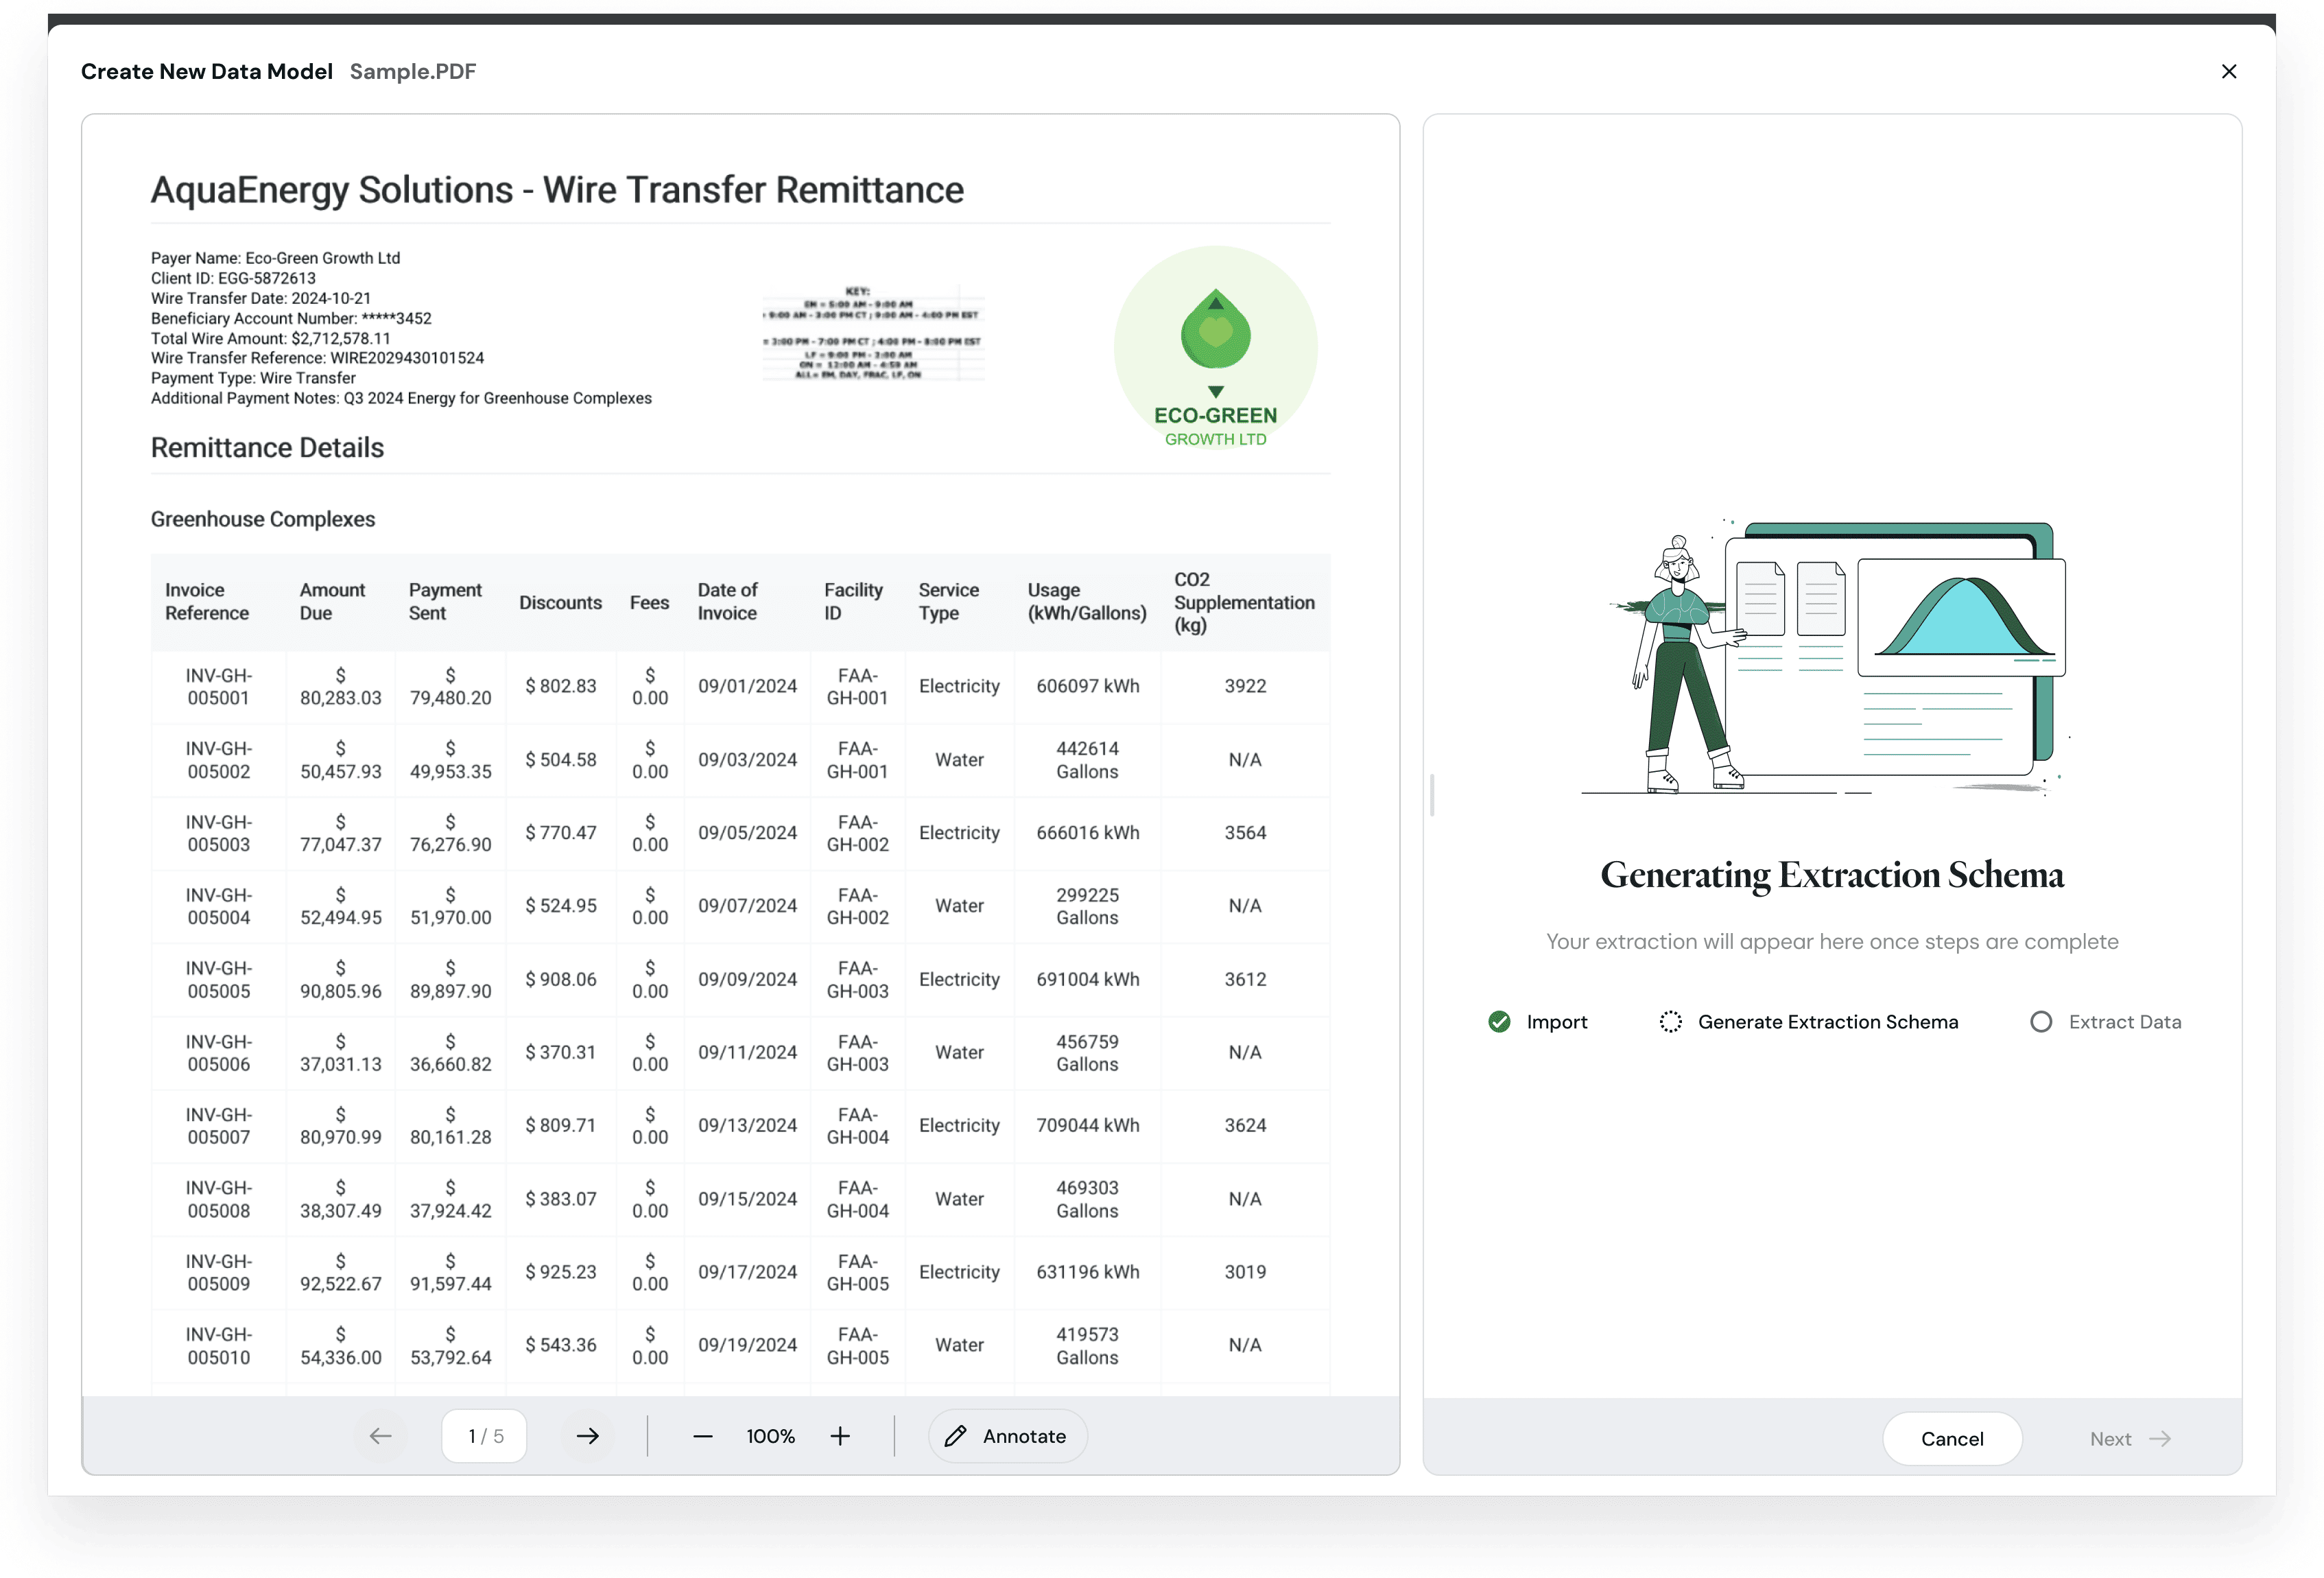Click the Invoice Reference column header

207,602
